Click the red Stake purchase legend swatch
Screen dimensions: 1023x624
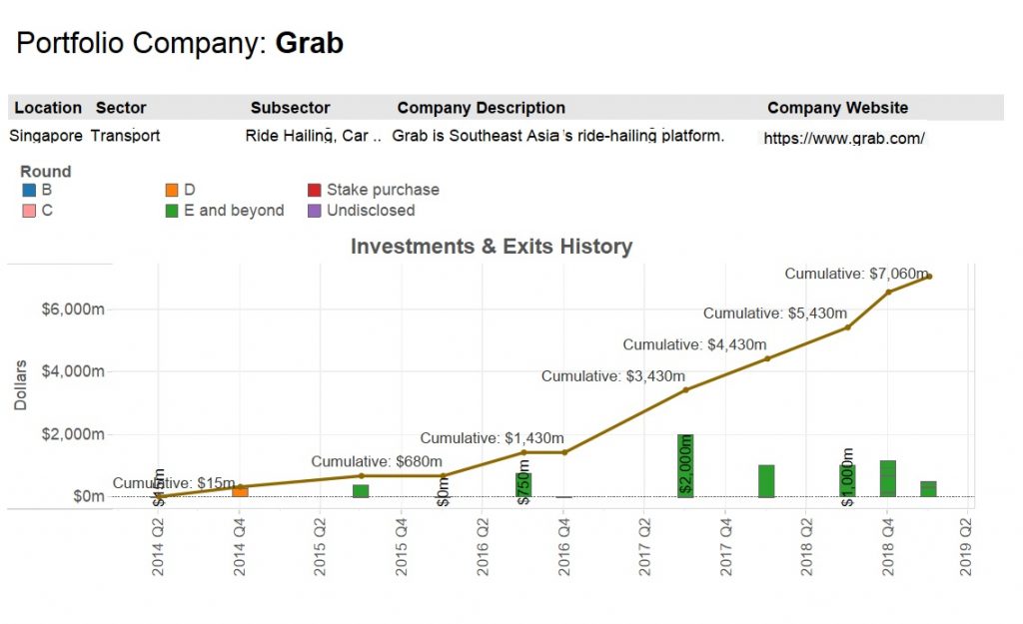[314, 190]
